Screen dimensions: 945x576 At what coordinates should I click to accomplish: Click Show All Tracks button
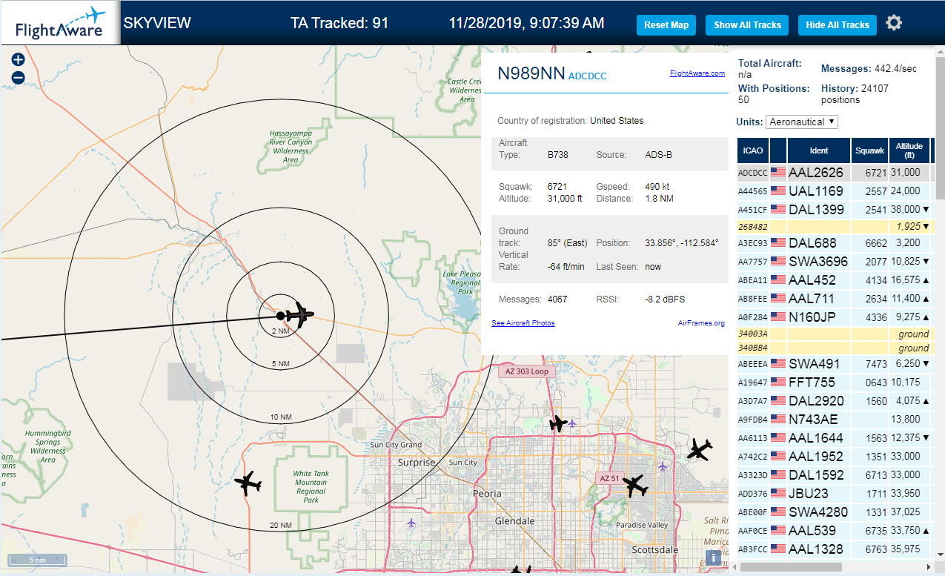coord(747,25)
